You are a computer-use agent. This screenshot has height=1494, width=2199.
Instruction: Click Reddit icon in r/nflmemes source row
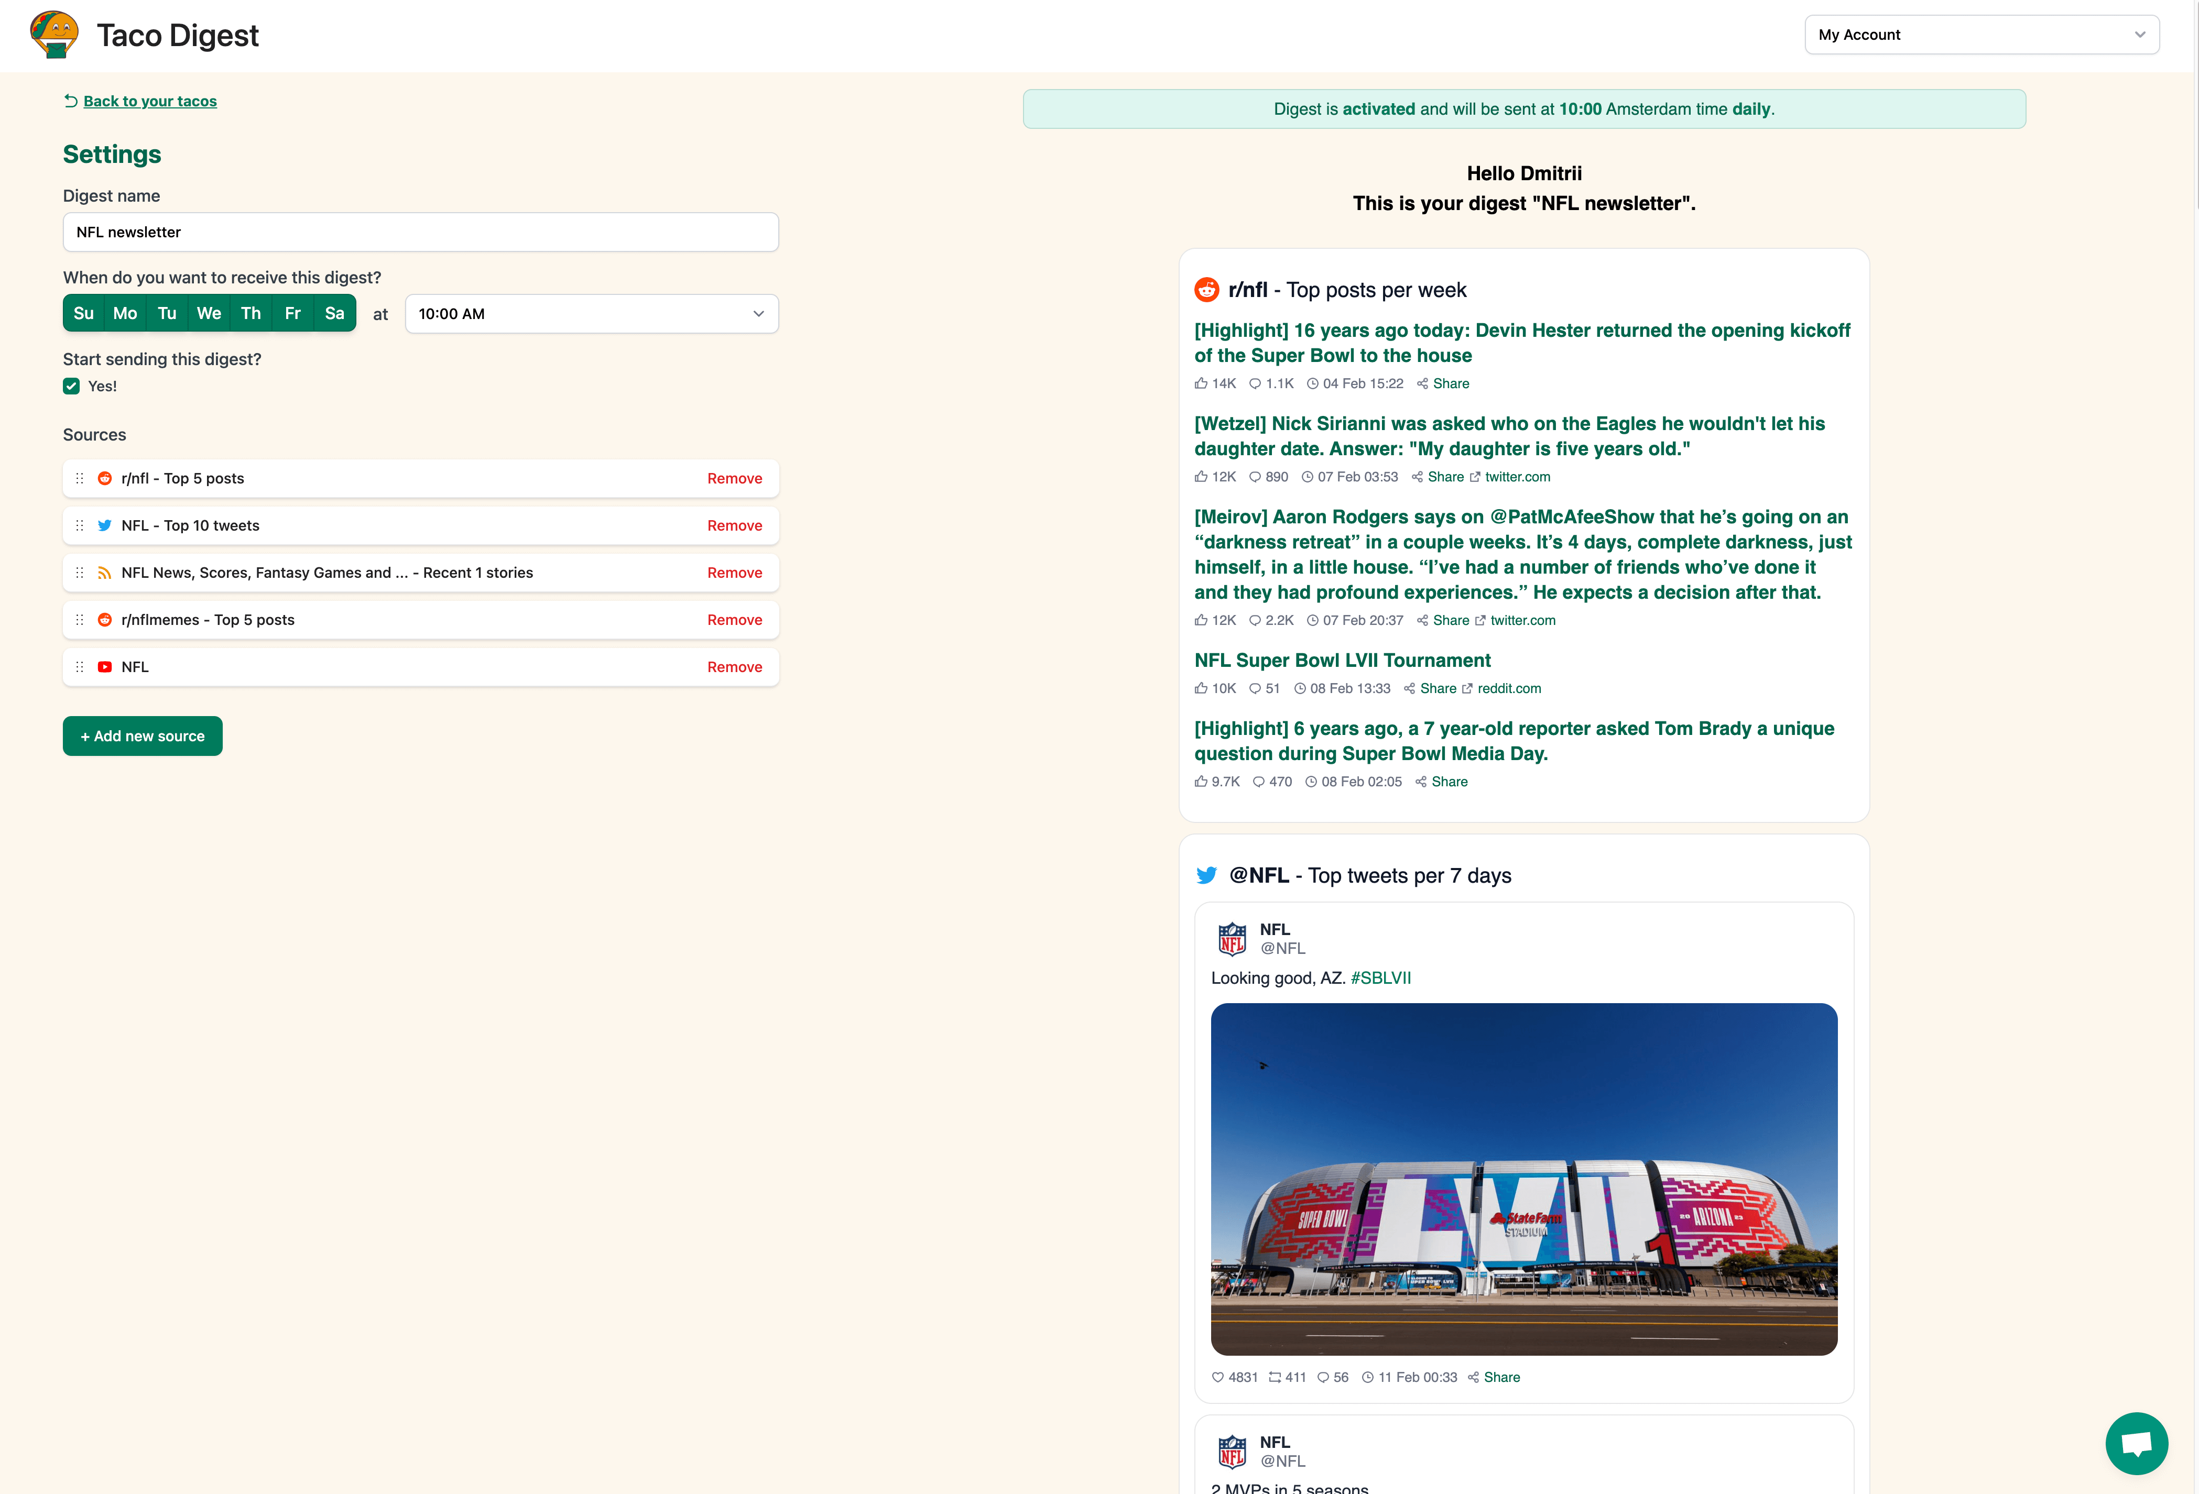(x=105, y=620)
